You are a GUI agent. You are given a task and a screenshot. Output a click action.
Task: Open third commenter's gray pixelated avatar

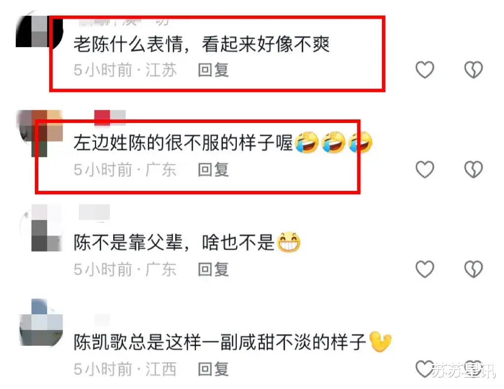coord(41,228)
